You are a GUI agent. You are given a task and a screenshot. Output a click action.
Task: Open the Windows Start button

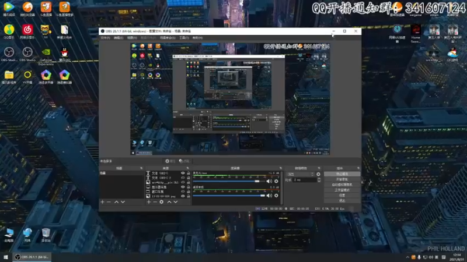6,257
